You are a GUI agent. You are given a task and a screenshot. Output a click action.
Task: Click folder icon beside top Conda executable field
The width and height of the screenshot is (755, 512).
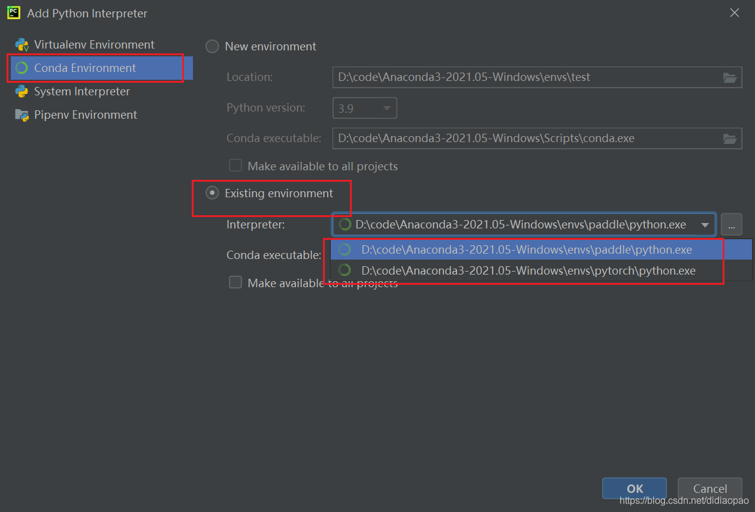coord(729,138)
